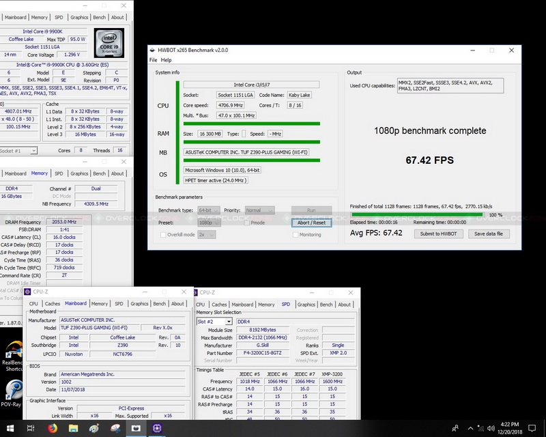Click the green MB status bar
This screenshot has width=546, height=437.
251,160
